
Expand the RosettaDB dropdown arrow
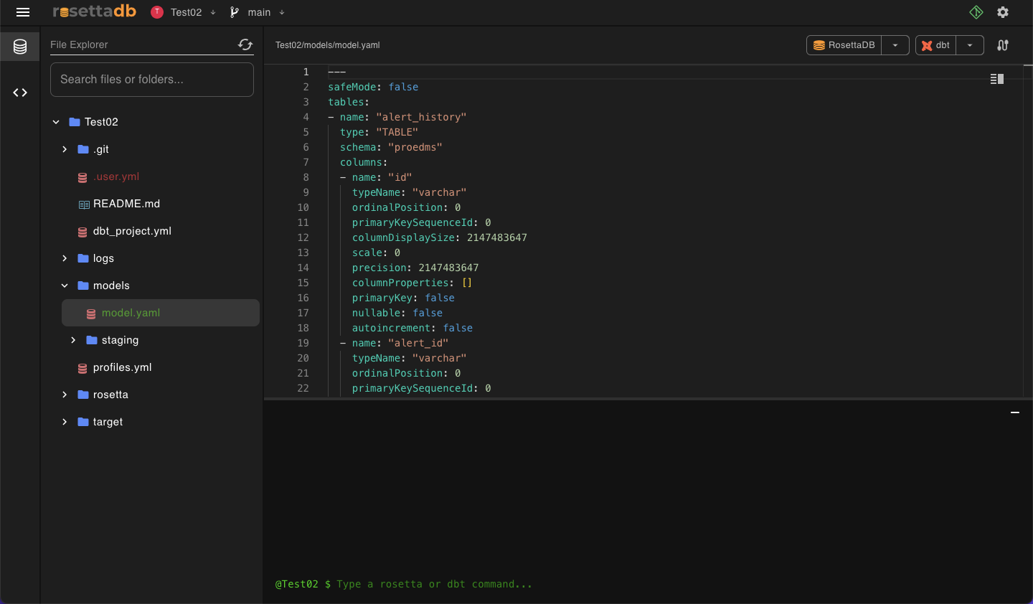895,45
